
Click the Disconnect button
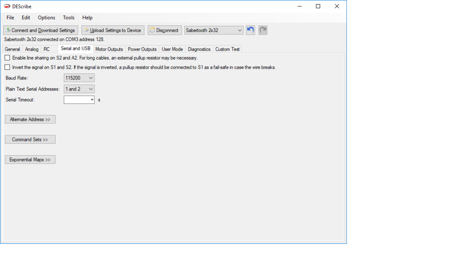[x=165, y=30]
